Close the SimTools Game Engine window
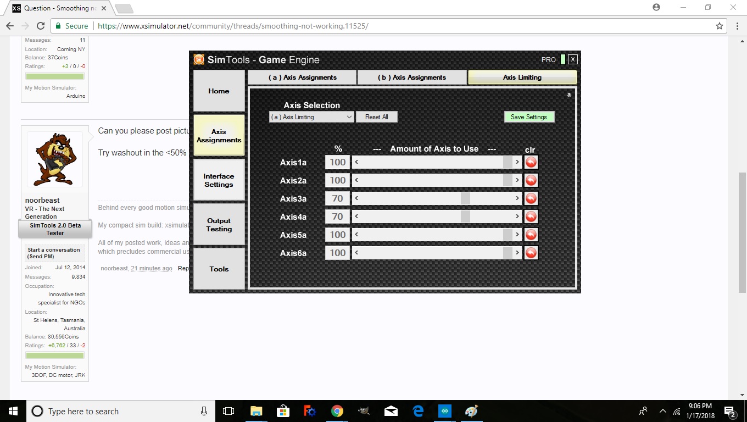The image size is (747, 422). pos(572,59)
